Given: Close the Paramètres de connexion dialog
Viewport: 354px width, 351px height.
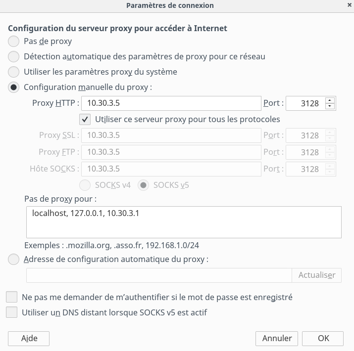Looking at the screenshot, I should click(x=349, y=5).
